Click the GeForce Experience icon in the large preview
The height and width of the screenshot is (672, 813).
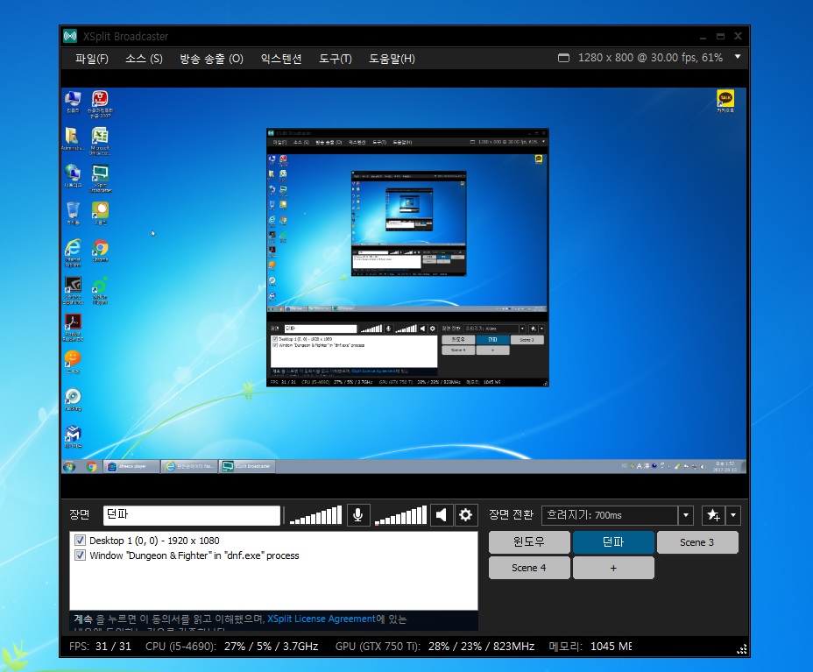coord(73,290)
